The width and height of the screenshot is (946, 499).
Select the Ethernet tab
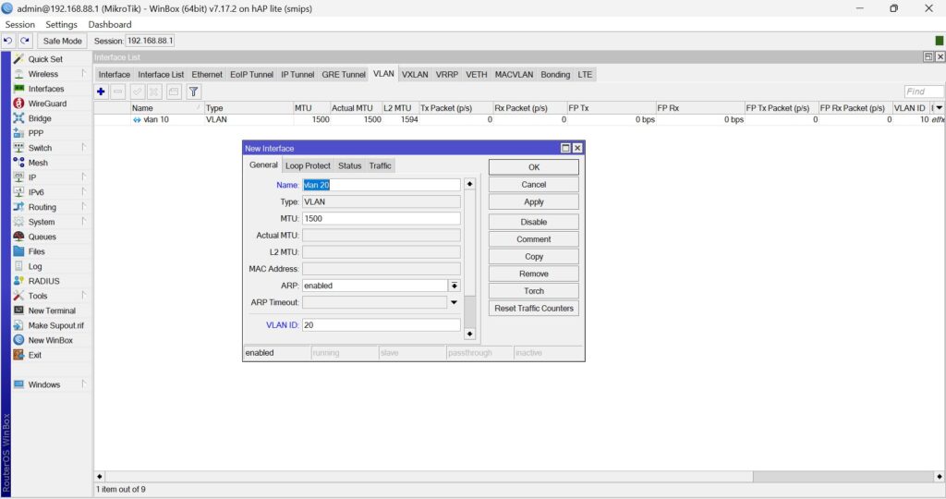(x=207, y=74)
